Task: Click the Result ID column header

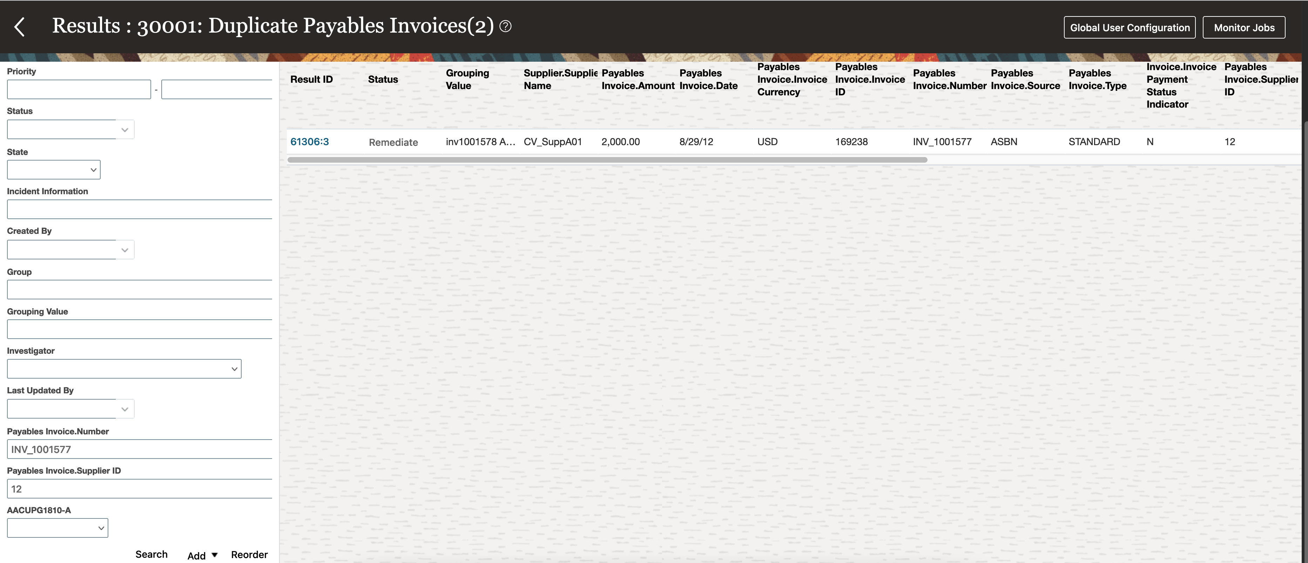Action: (x=311, y=79)
